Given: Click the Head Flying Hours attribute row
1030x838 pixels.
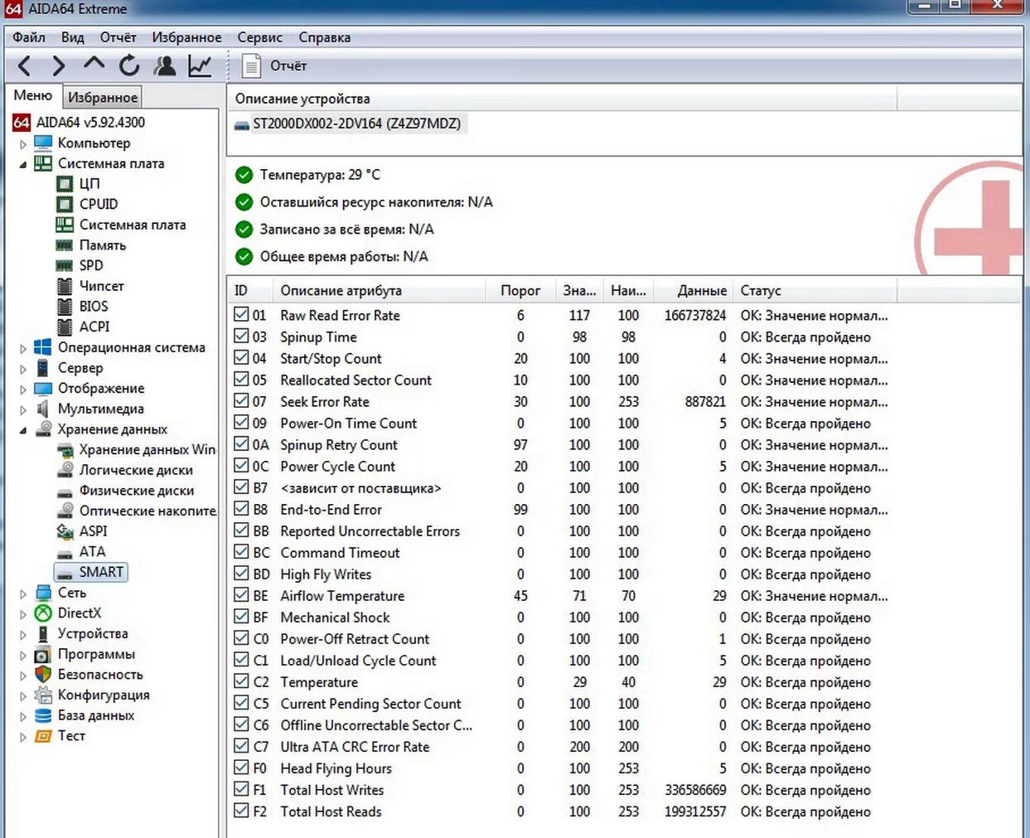Looking at the screenshot, I should click(561, 768).
